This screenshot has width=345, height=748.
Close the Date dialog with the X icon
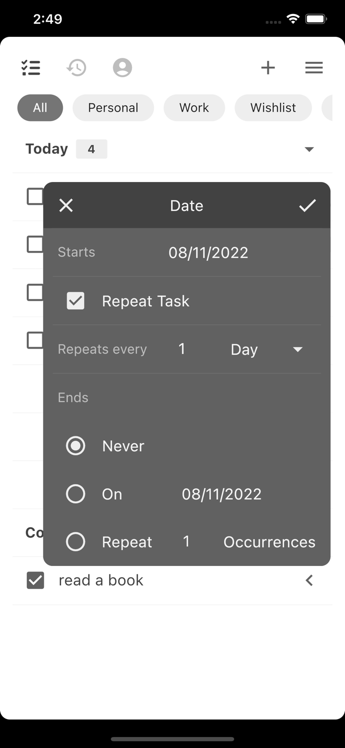(66, 205)
